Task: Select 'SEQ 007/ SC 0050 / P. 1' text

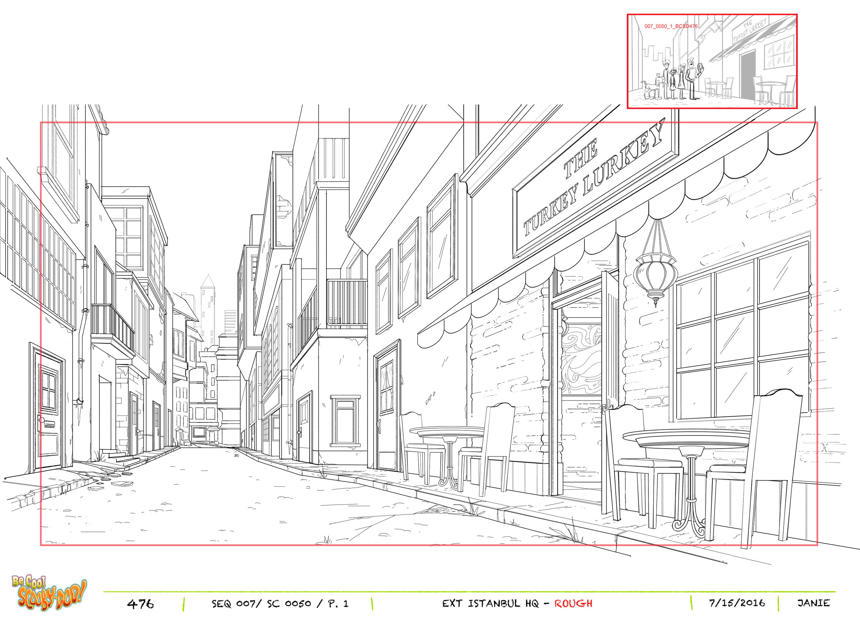Action: [280, 604]
